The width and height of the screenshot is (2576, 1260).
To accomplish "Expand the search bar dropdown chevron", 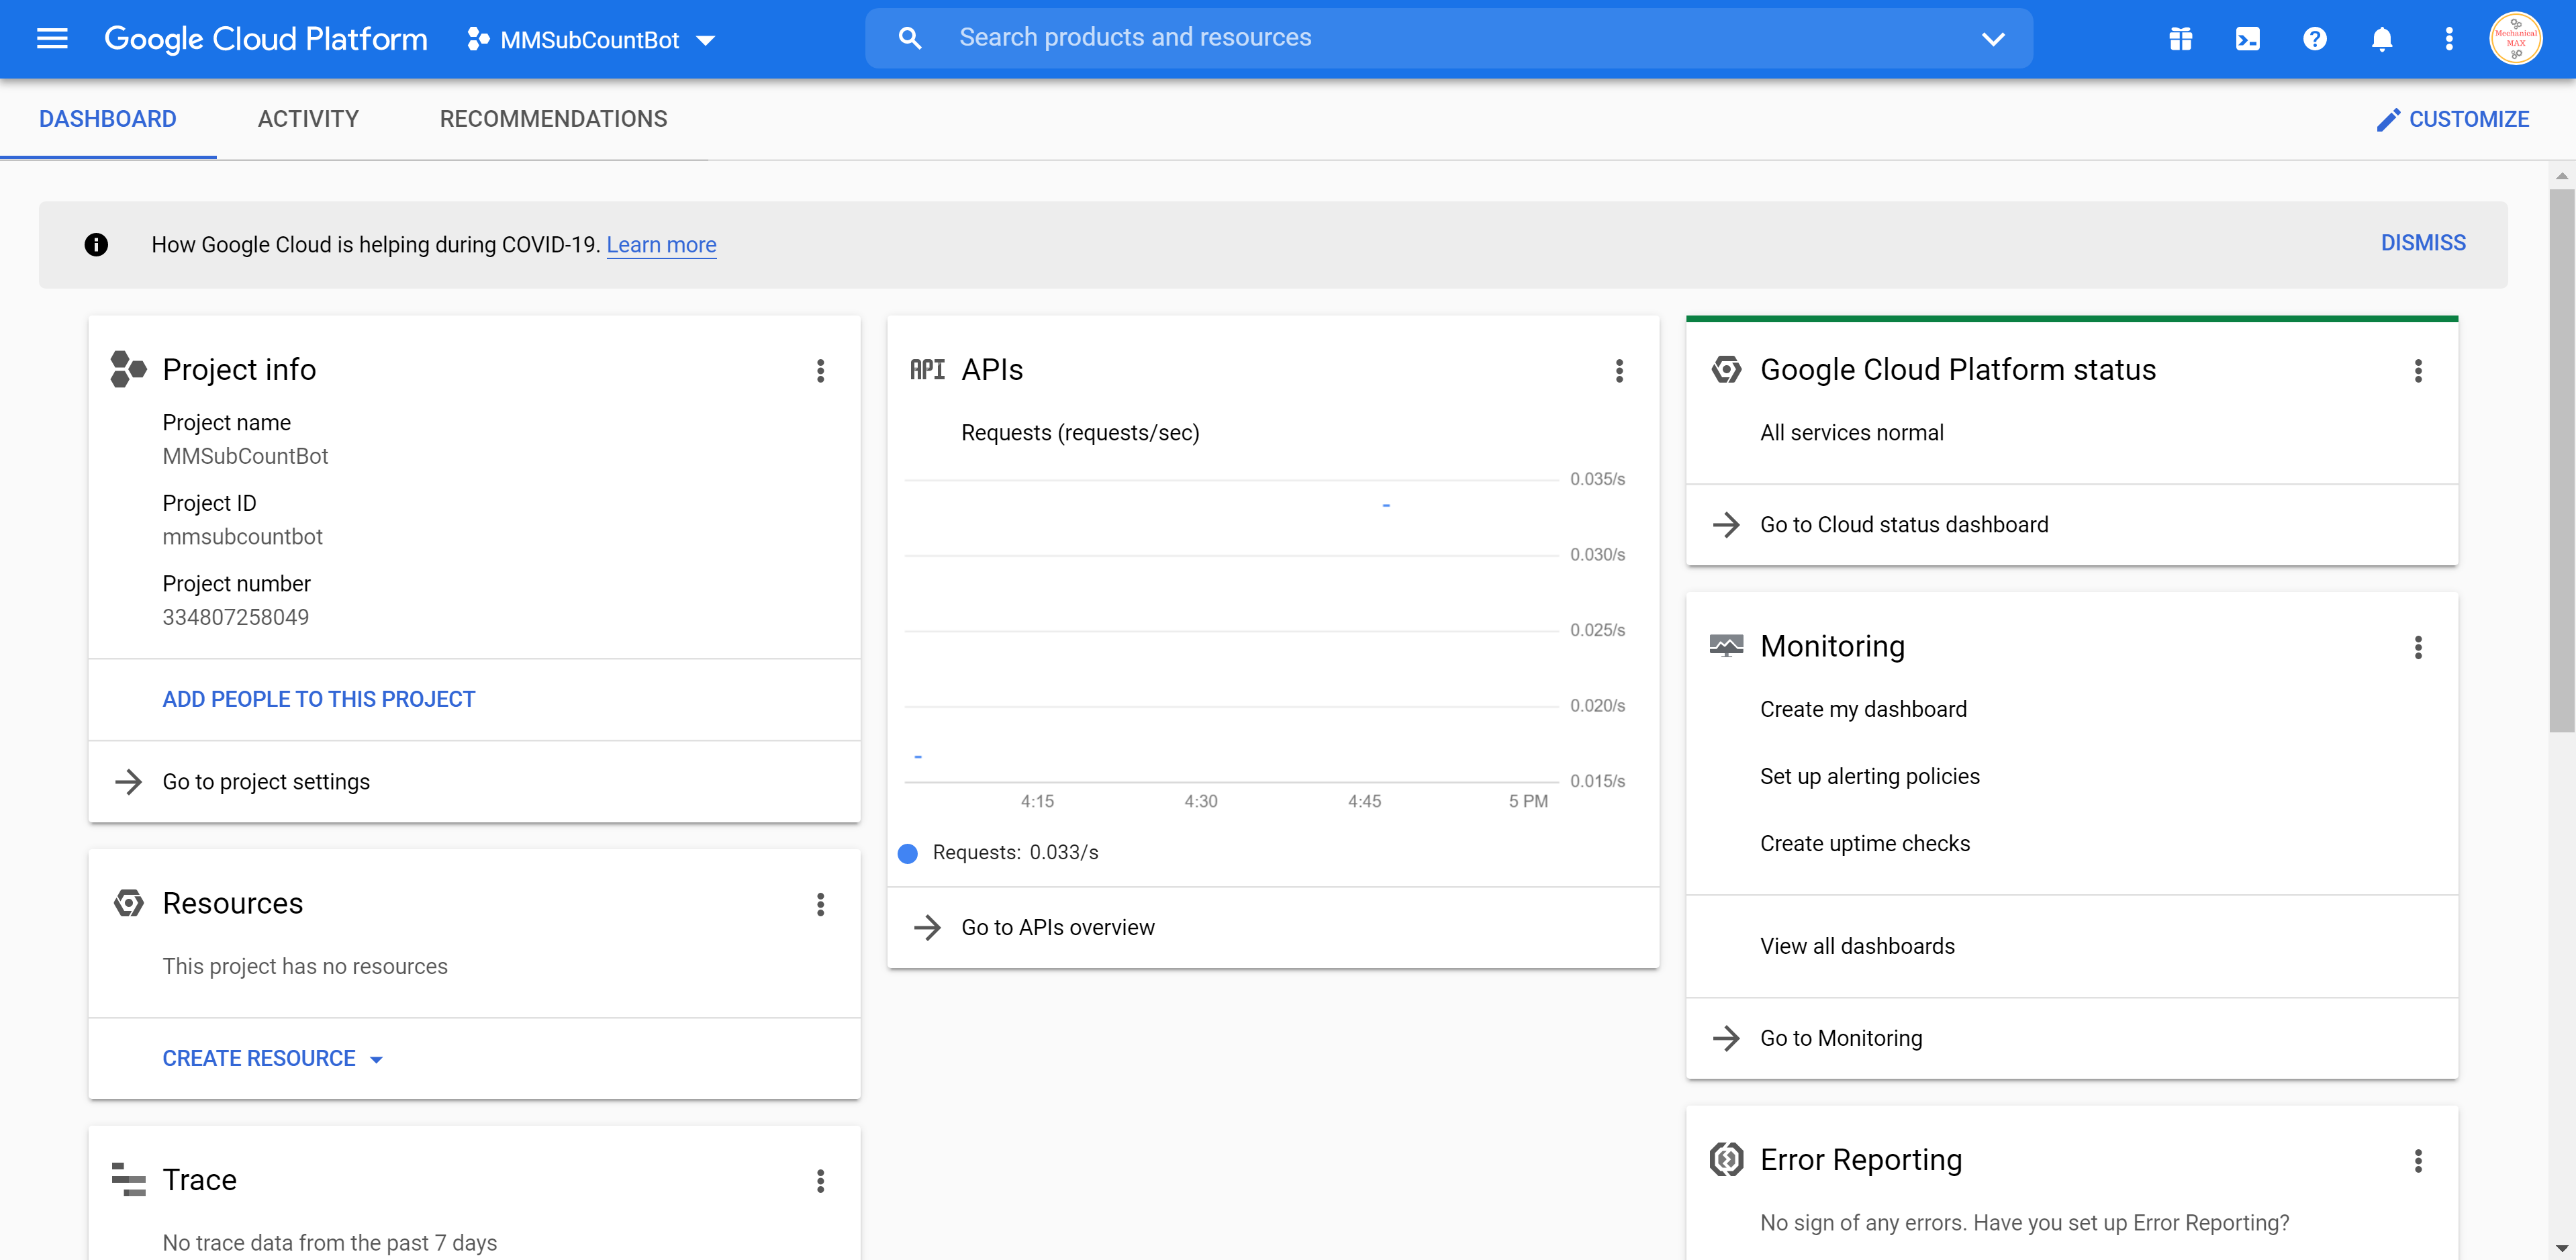I will pyautogui.click(x=1993, y=39).
